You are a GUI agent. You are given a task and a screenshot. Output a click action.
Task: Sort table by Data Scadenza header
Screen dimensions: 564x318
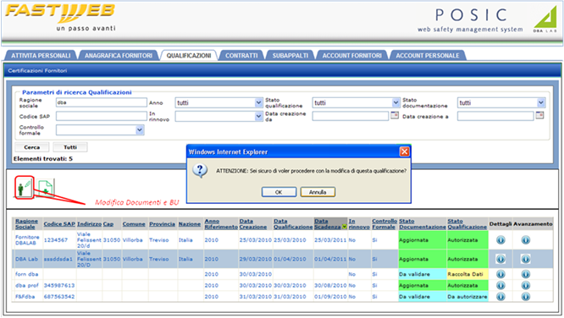(328, 224)
